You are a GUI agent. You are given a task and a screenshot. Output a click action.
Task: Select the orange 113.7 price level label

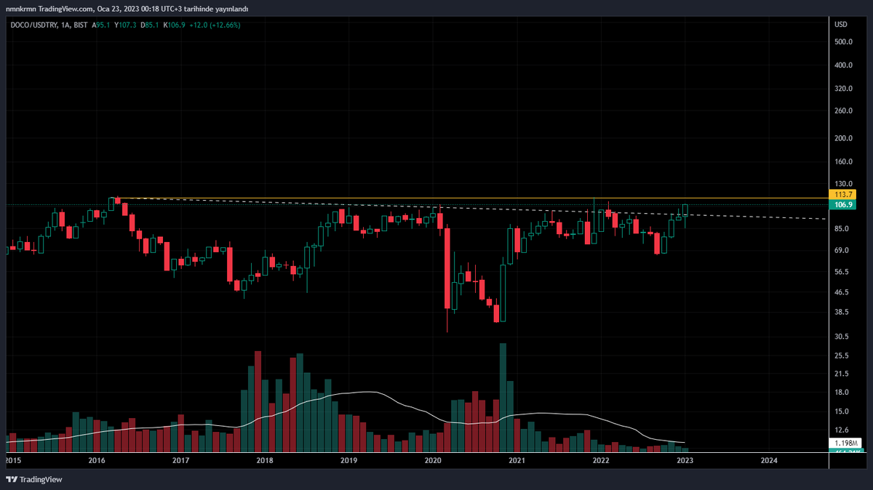pos(842,194)
